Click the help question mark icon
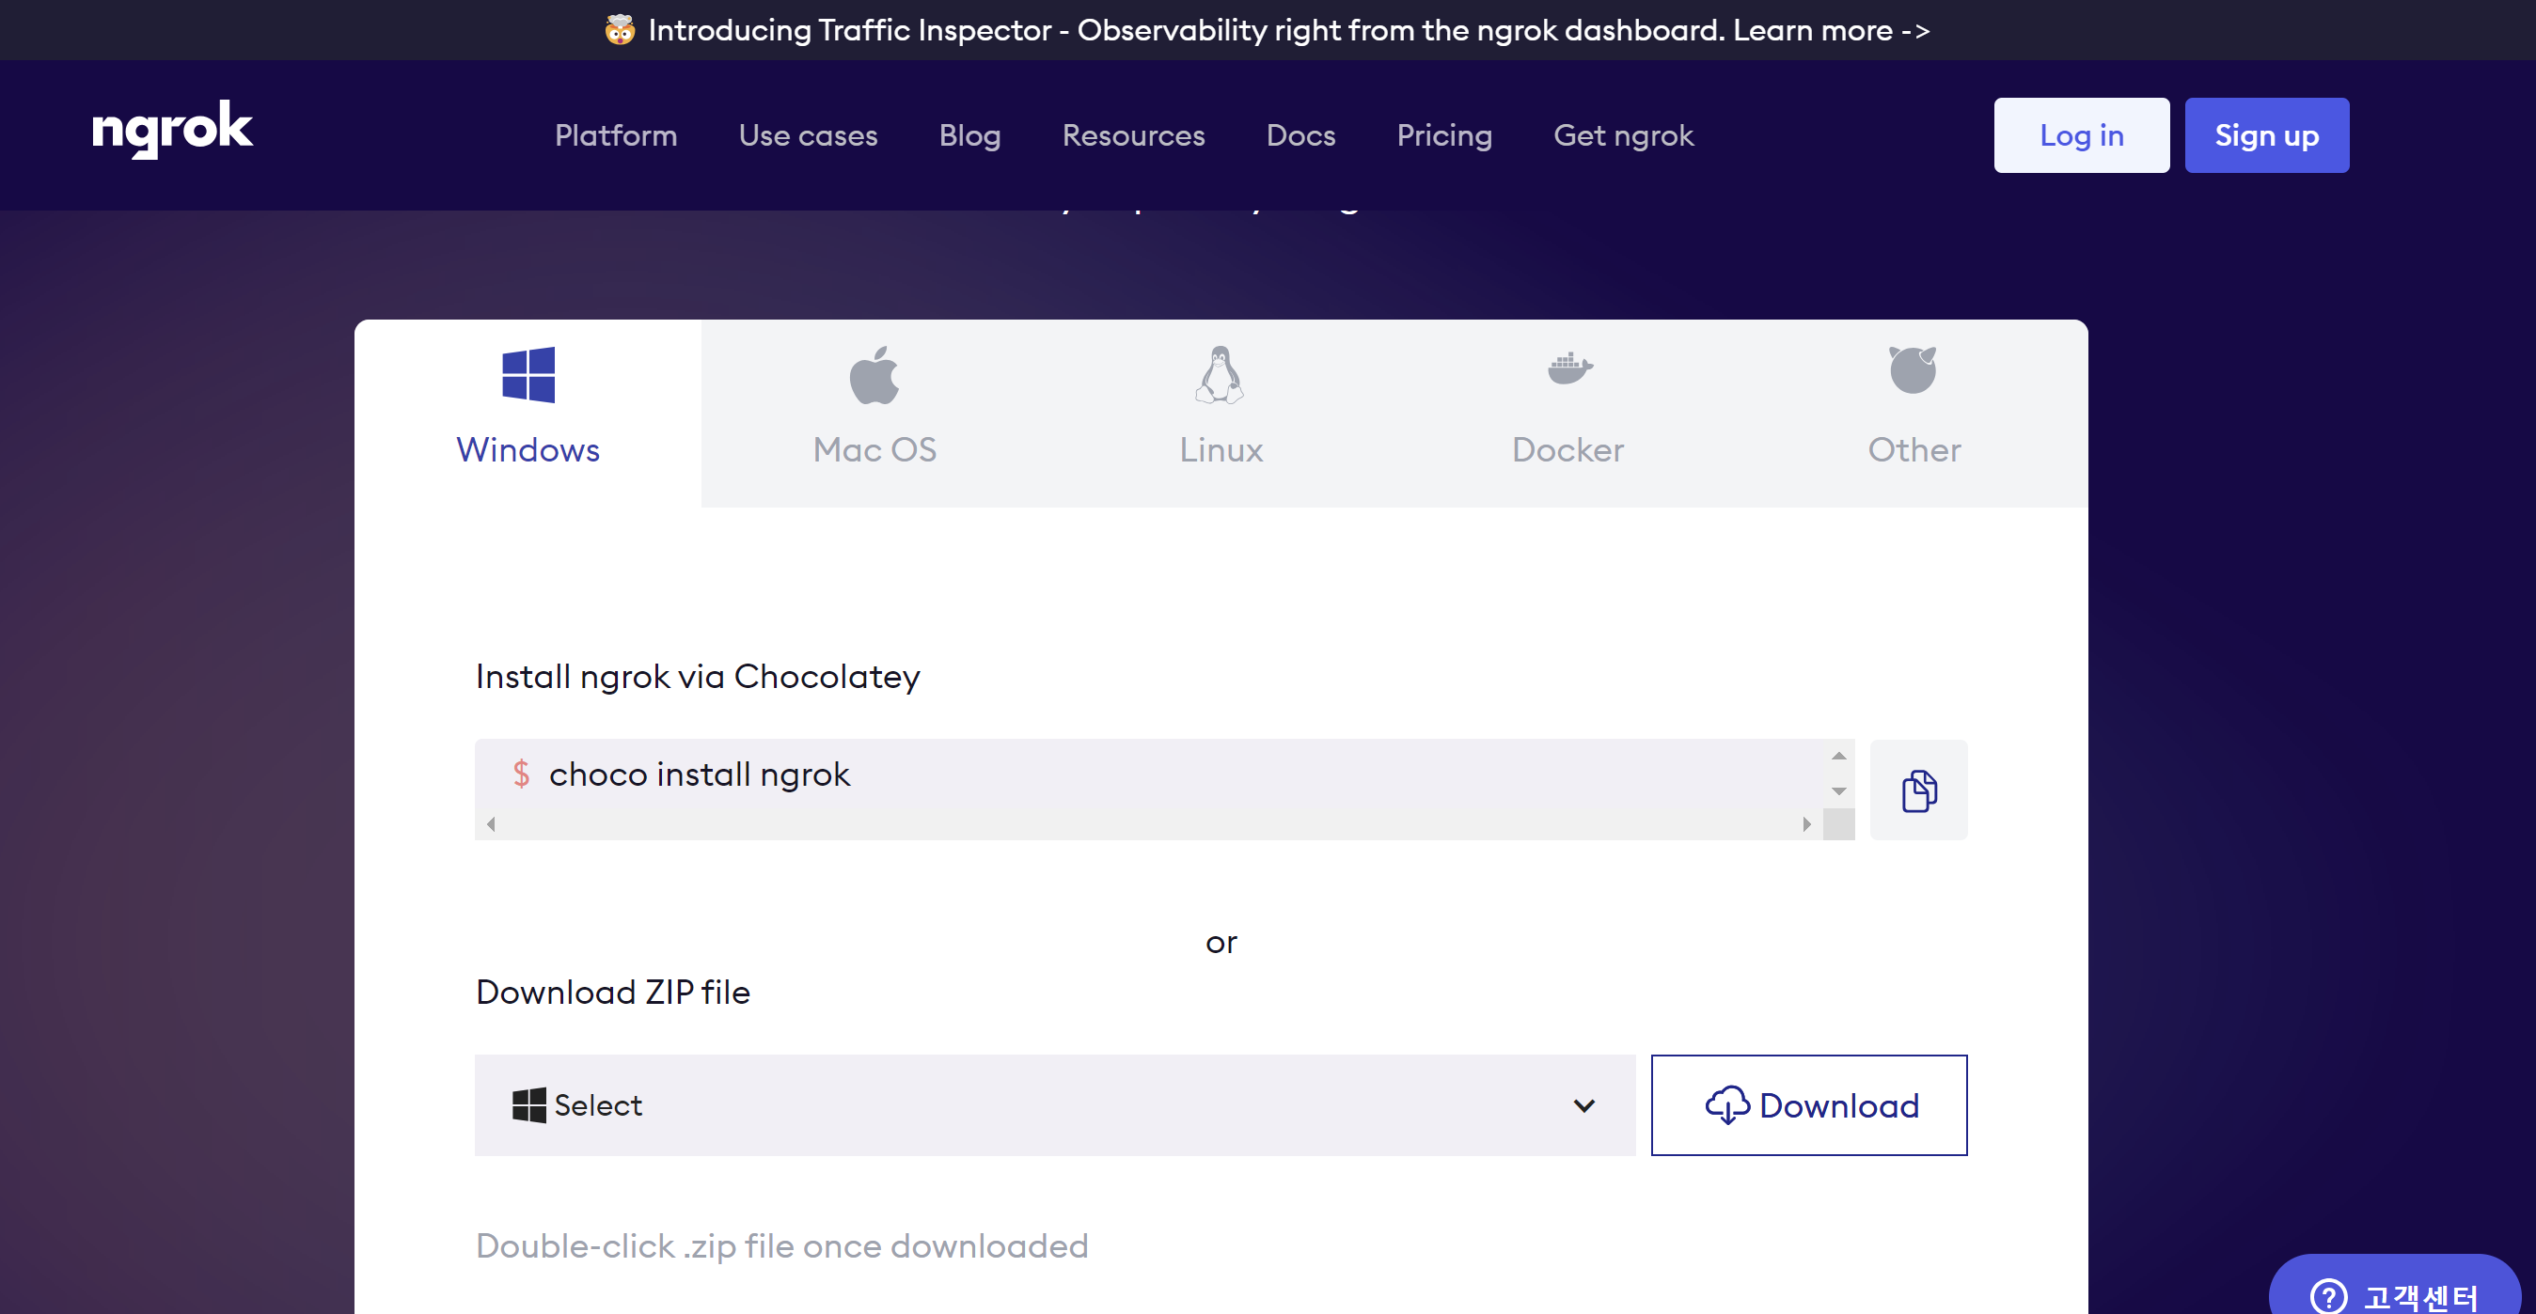The image size is (2536, 1314). tap(2328, 1295)
